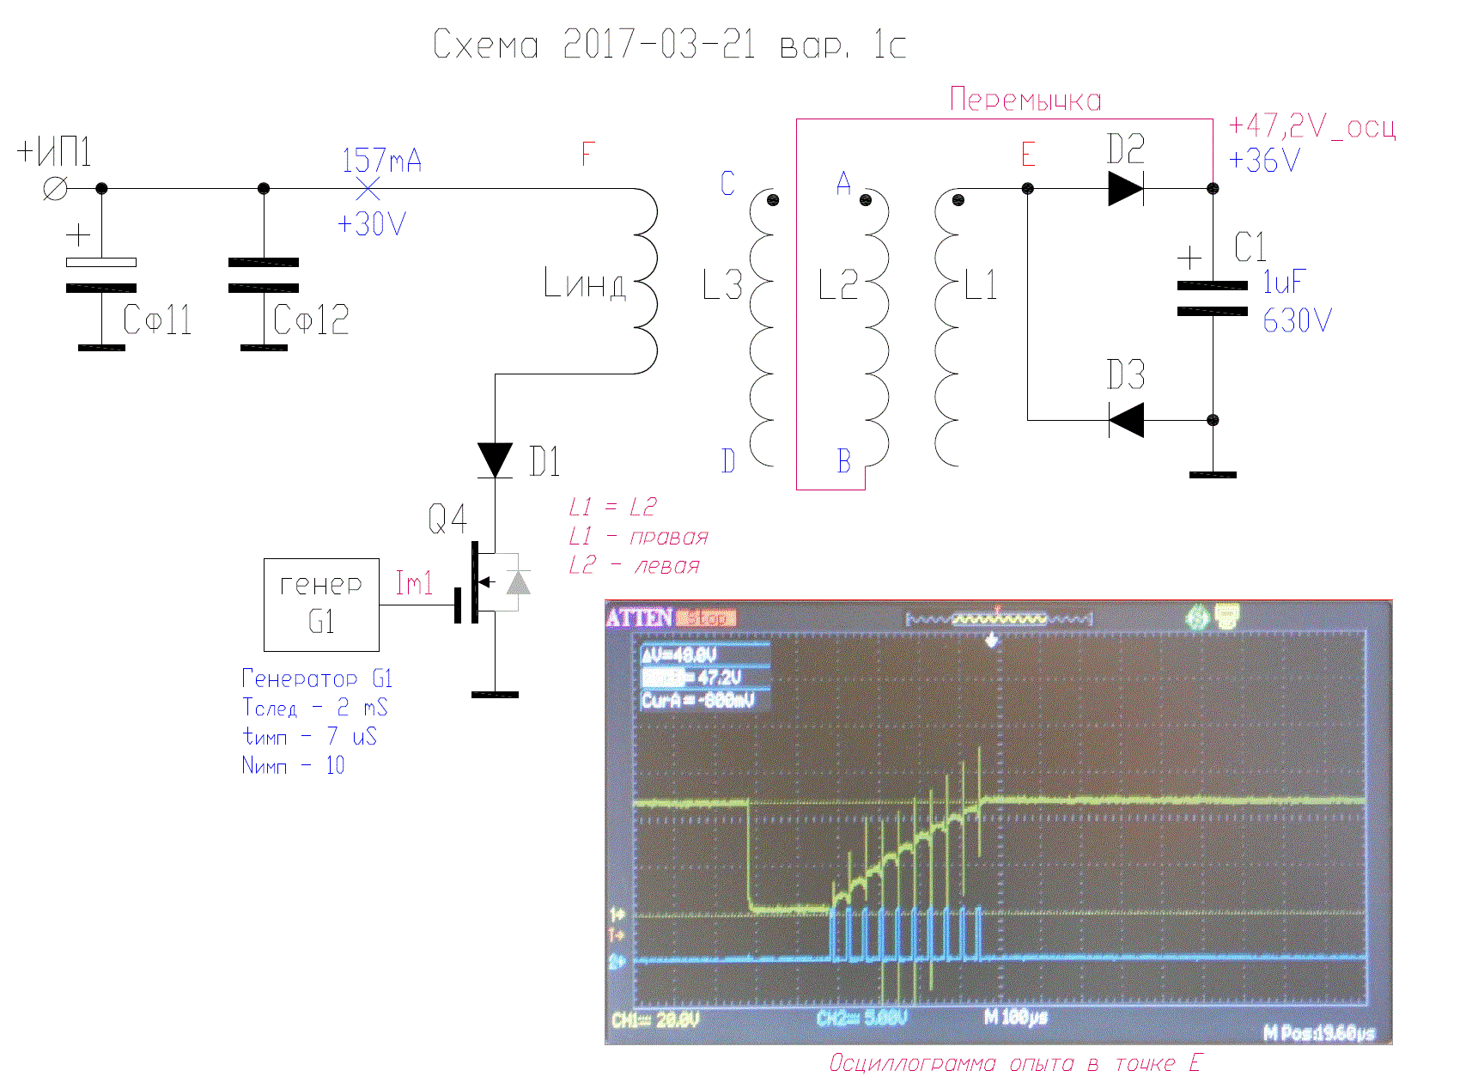The width and height of the screenshot is (1478, 1089).
Task: Click the ATTEN logo on oscilloscope
Action: 639,617
